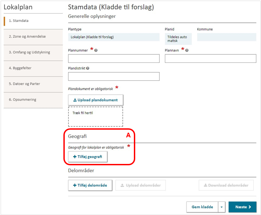Switch to 3. Omfang og Udstykning
This screenshot has height=215, width=261.
click(33, 52)
